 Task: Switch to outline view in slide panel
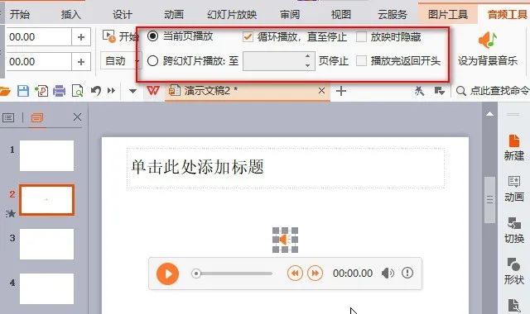pos(8,117)
